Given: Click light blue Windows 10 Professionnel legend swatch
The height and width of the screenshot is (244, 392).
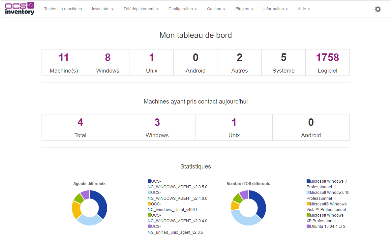Looking at the screenshot, I should 308,193.
